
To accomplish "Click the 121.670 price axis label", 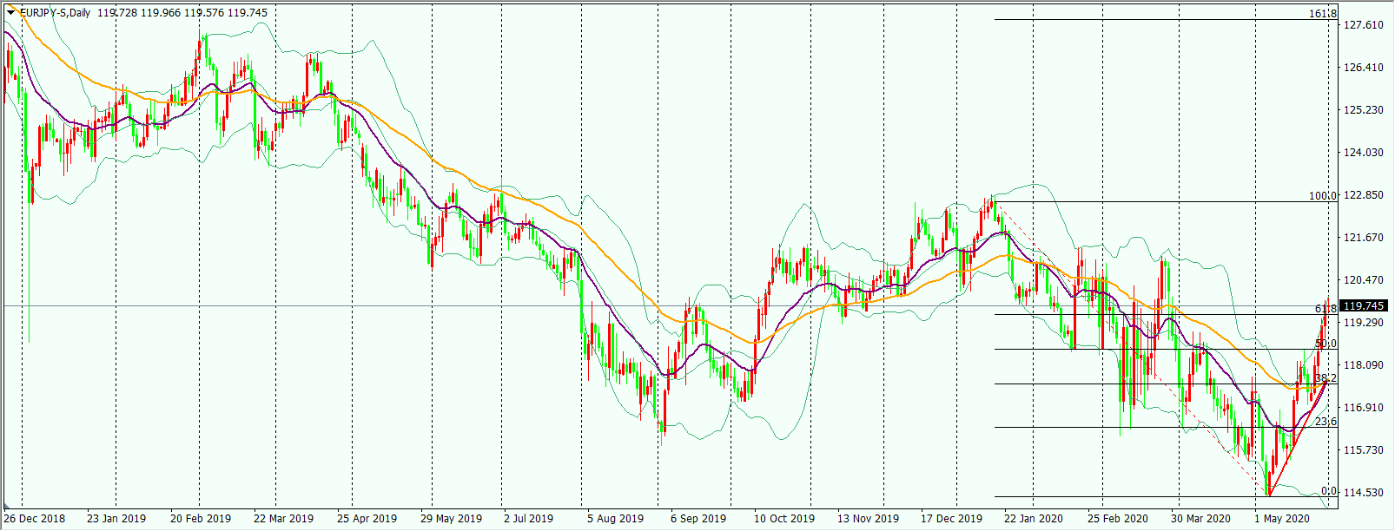I will 1363,238.
